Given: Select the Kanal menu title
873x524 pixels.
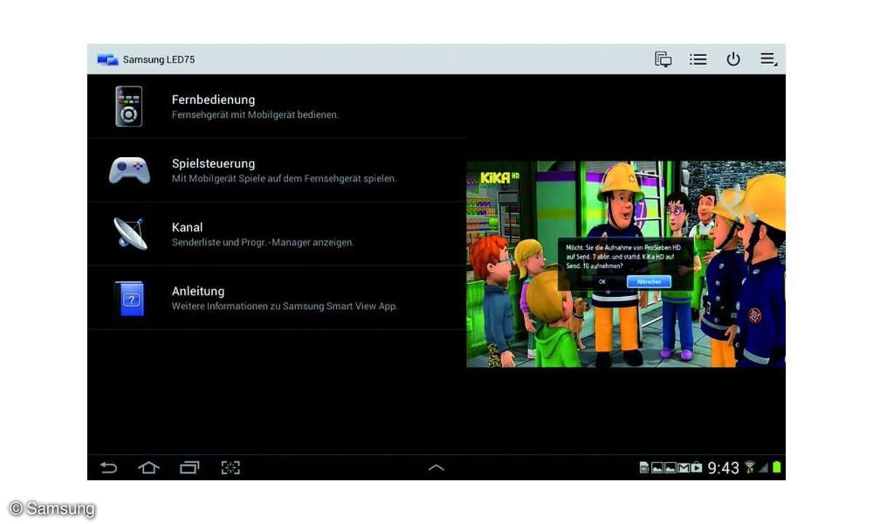Looking at the screenshot, I should point(187,227).
